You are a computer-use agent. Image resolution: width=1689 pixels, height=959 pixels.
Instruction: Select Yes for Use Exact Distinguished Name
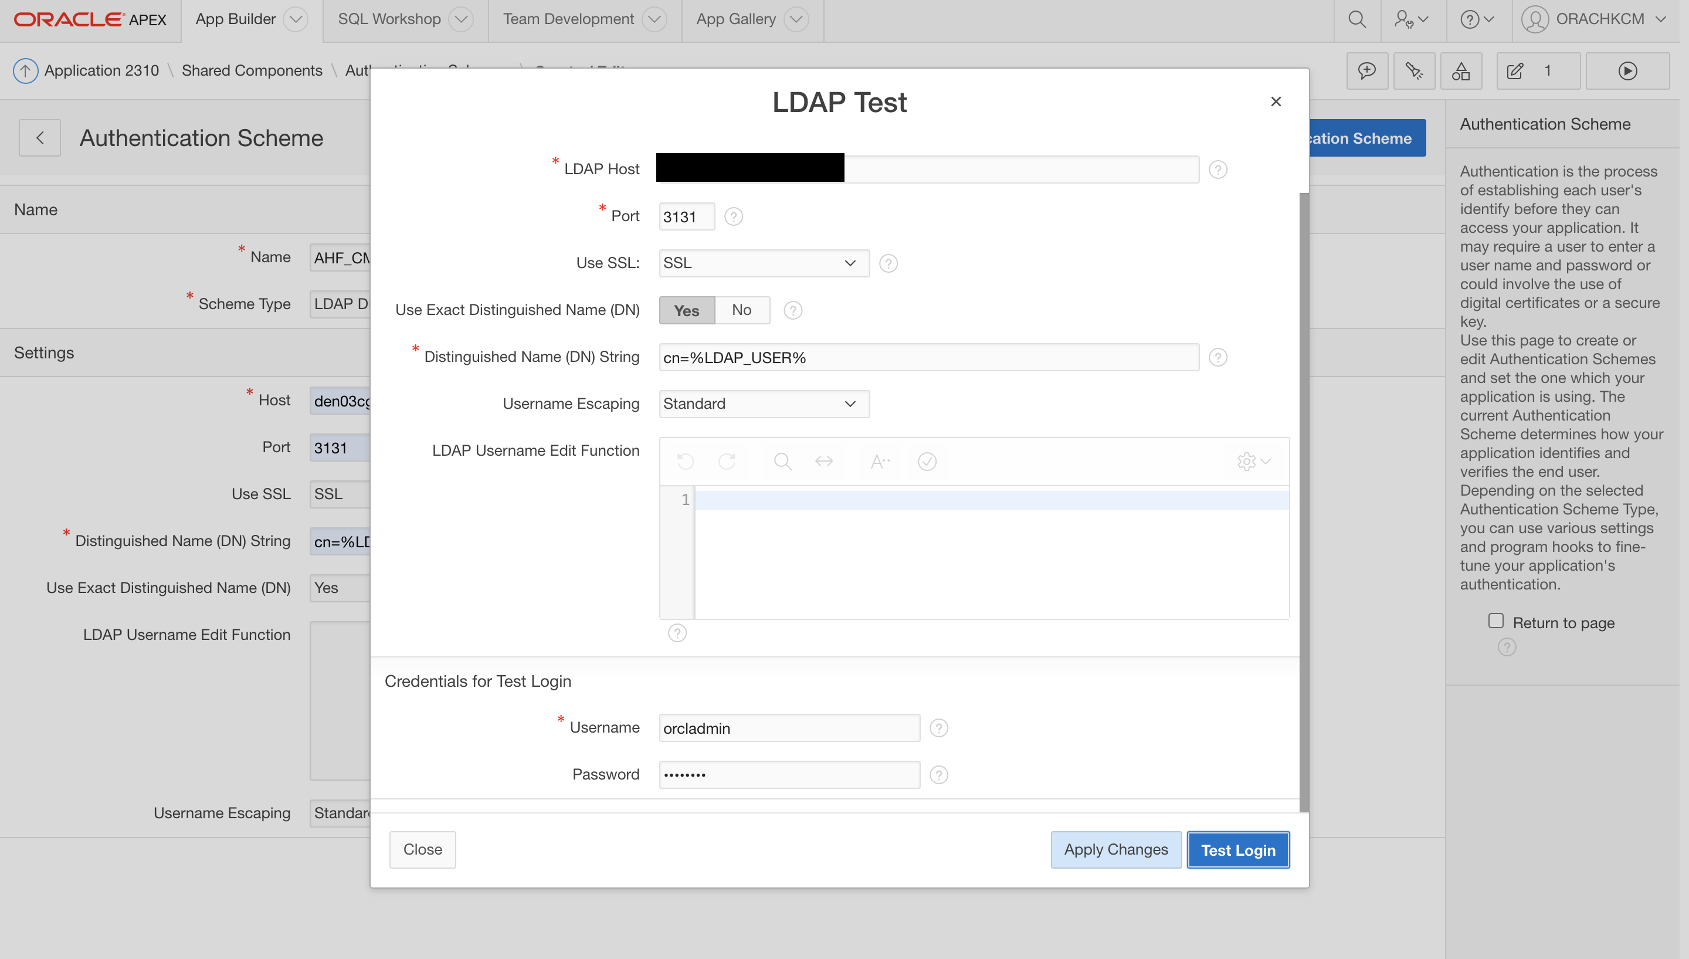coord(687,310)
